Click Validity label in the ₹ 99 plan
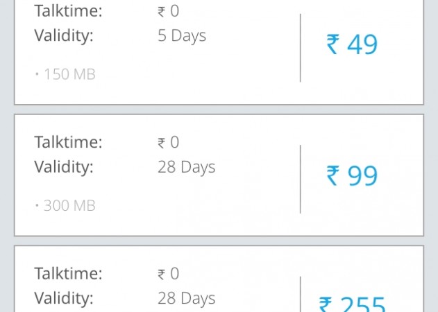The width and height of the screenshot is (438, 312). [x=63, y=167]
